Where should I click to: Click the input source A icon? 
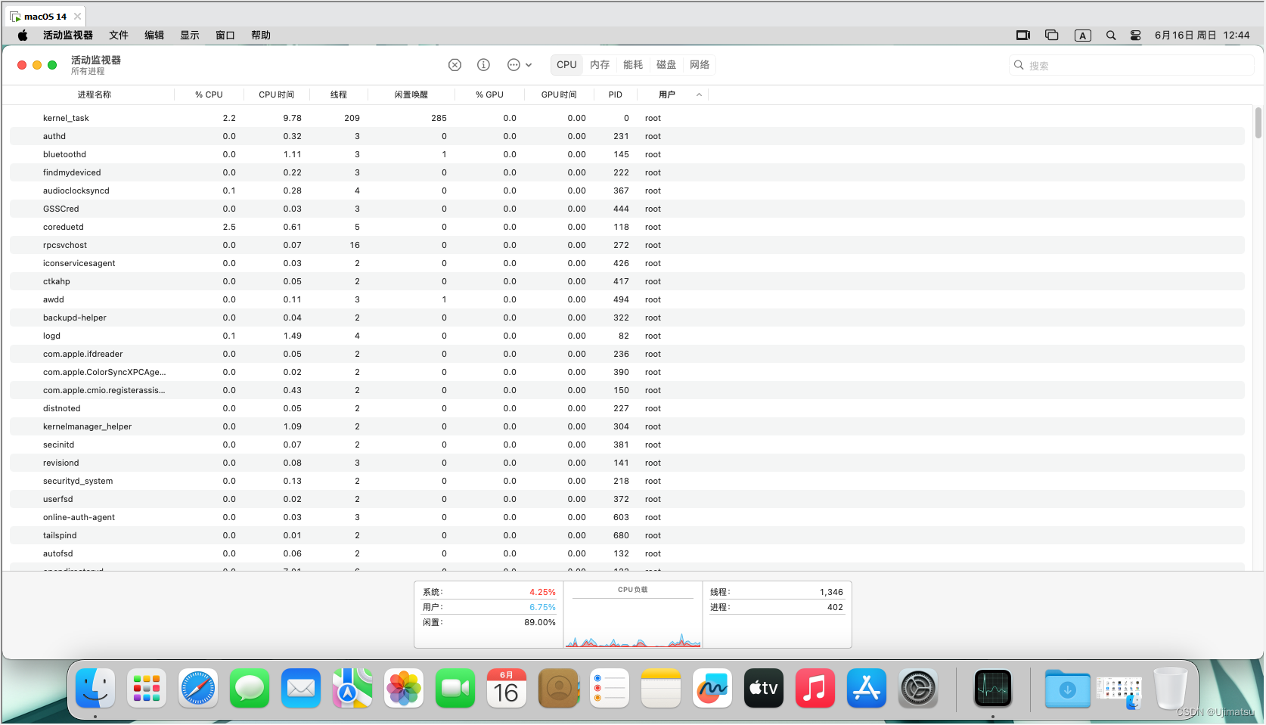point(1083,35)
